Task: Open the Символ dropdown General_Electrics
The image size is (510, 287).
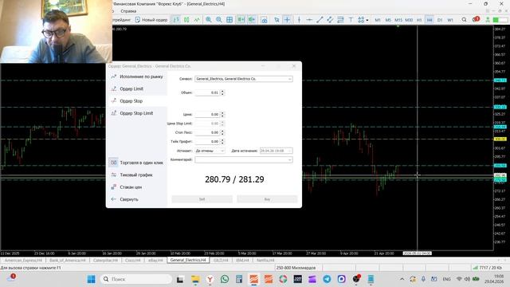Action: tap(244, 79)
